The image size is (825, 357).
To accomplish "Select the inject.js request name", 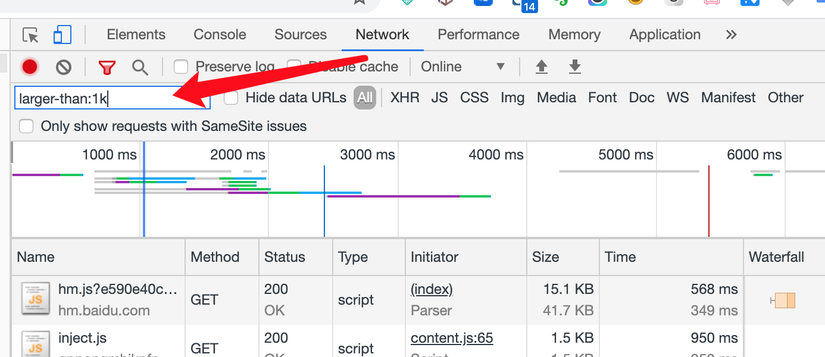I will point(82,338).
